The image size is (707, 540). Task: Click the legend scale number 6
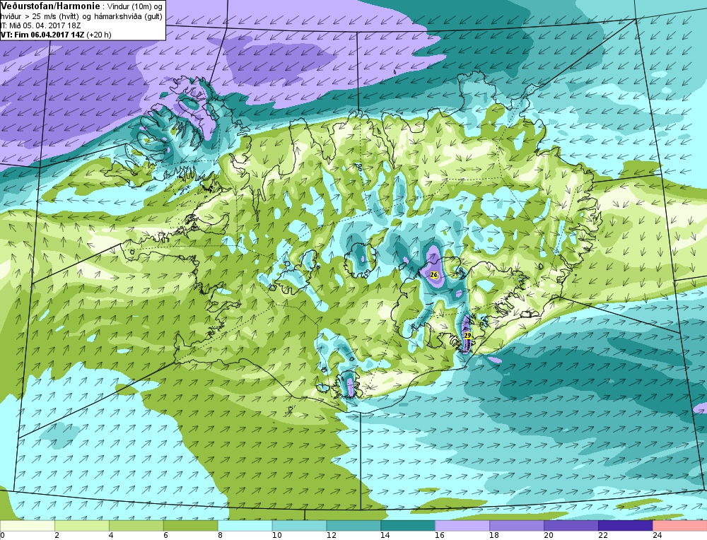coord(165,536)
